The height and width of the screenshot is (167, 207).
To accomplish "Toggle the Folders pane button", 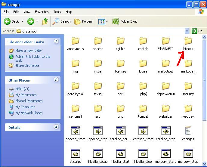I will pyautogui.click(x=84, y=21).
